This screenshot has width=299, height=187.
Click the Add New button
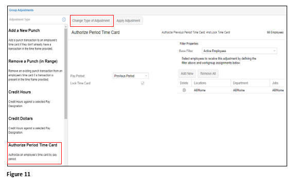click(187, 74)
